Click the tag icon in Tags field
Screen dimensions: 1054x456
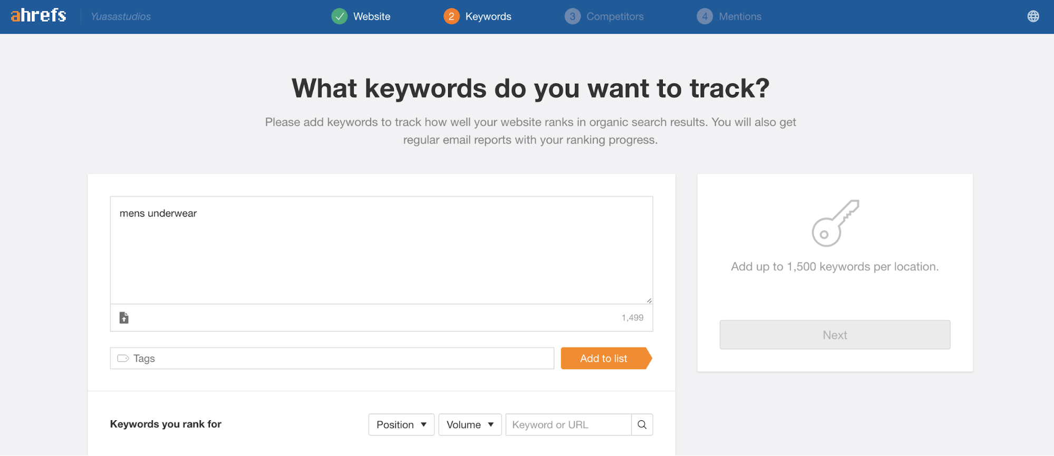pos(123,359)
